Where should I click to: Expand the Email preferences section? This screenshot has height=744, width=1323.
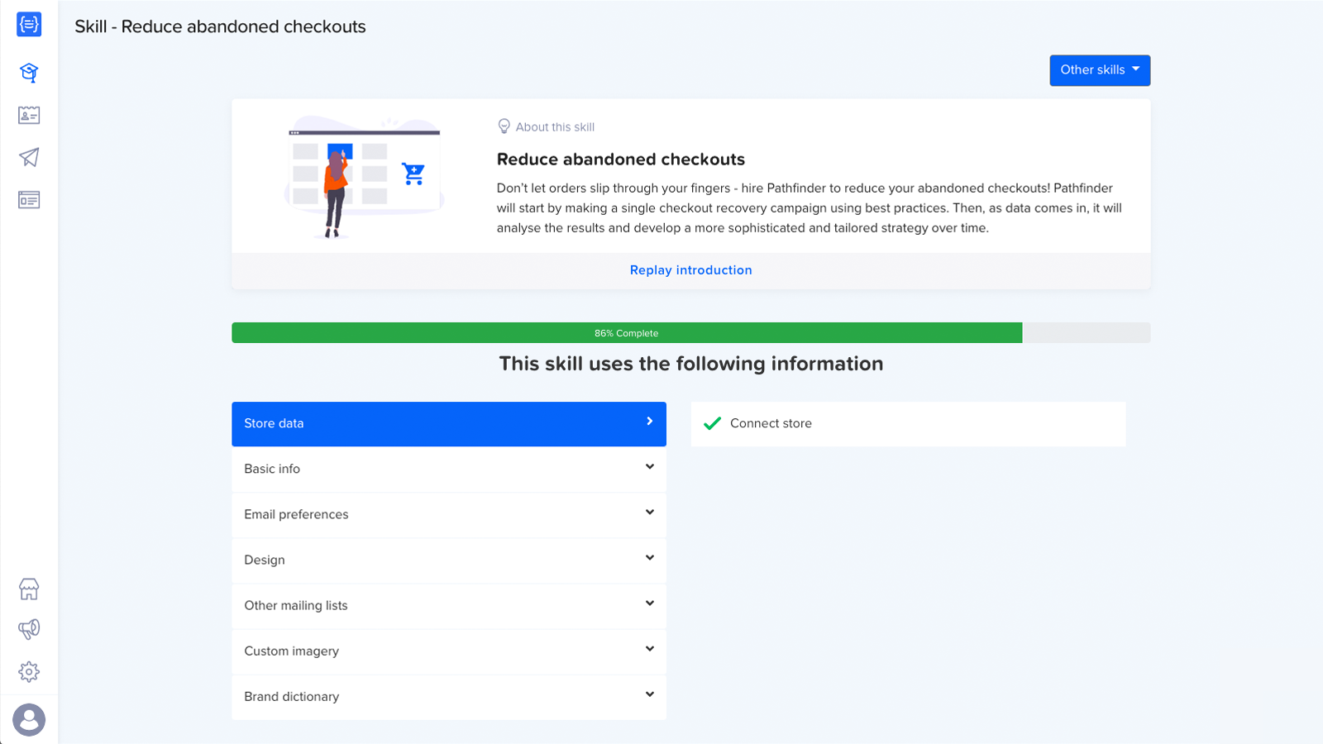(x=449, y=515)
